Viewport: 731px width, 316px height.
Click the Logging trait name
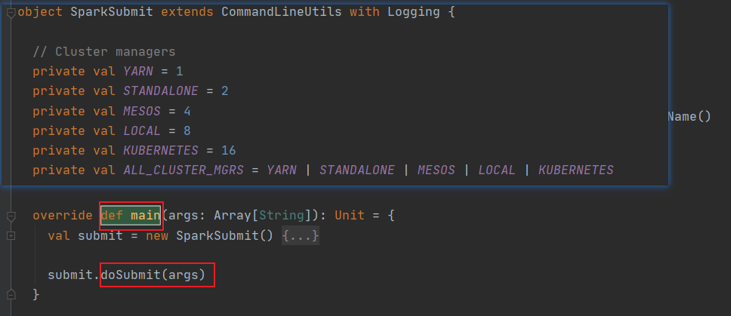click(414, 12)
